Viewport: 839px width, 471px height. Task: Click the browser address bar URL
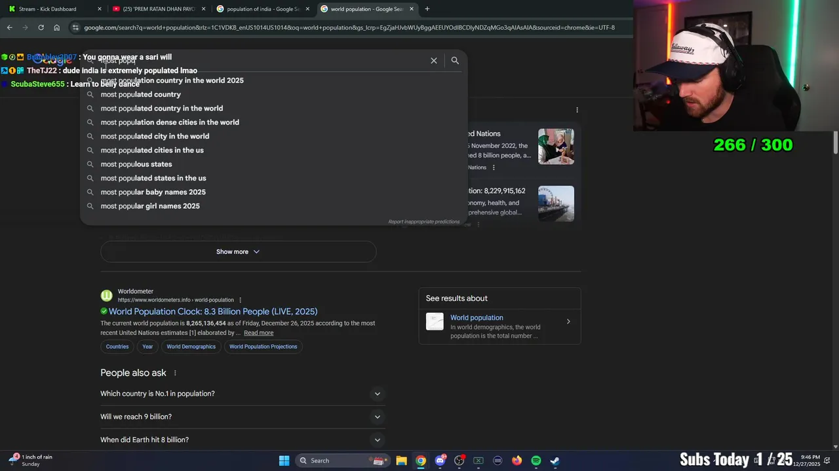coord(349,27)
